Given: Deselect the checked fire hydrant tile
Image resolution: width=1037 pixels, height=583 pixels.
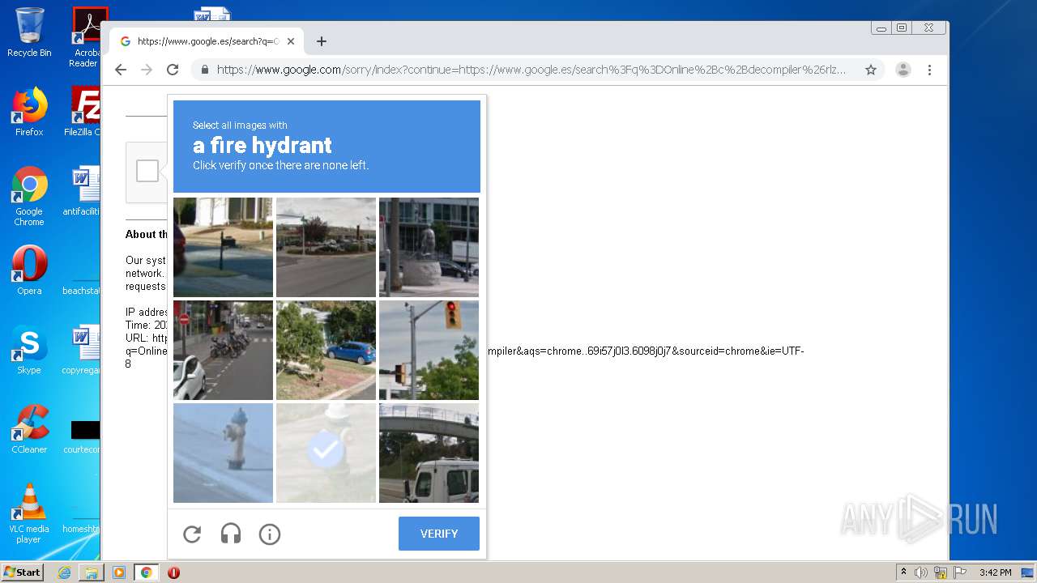Looking at the screenshot, I should point(326,453).
